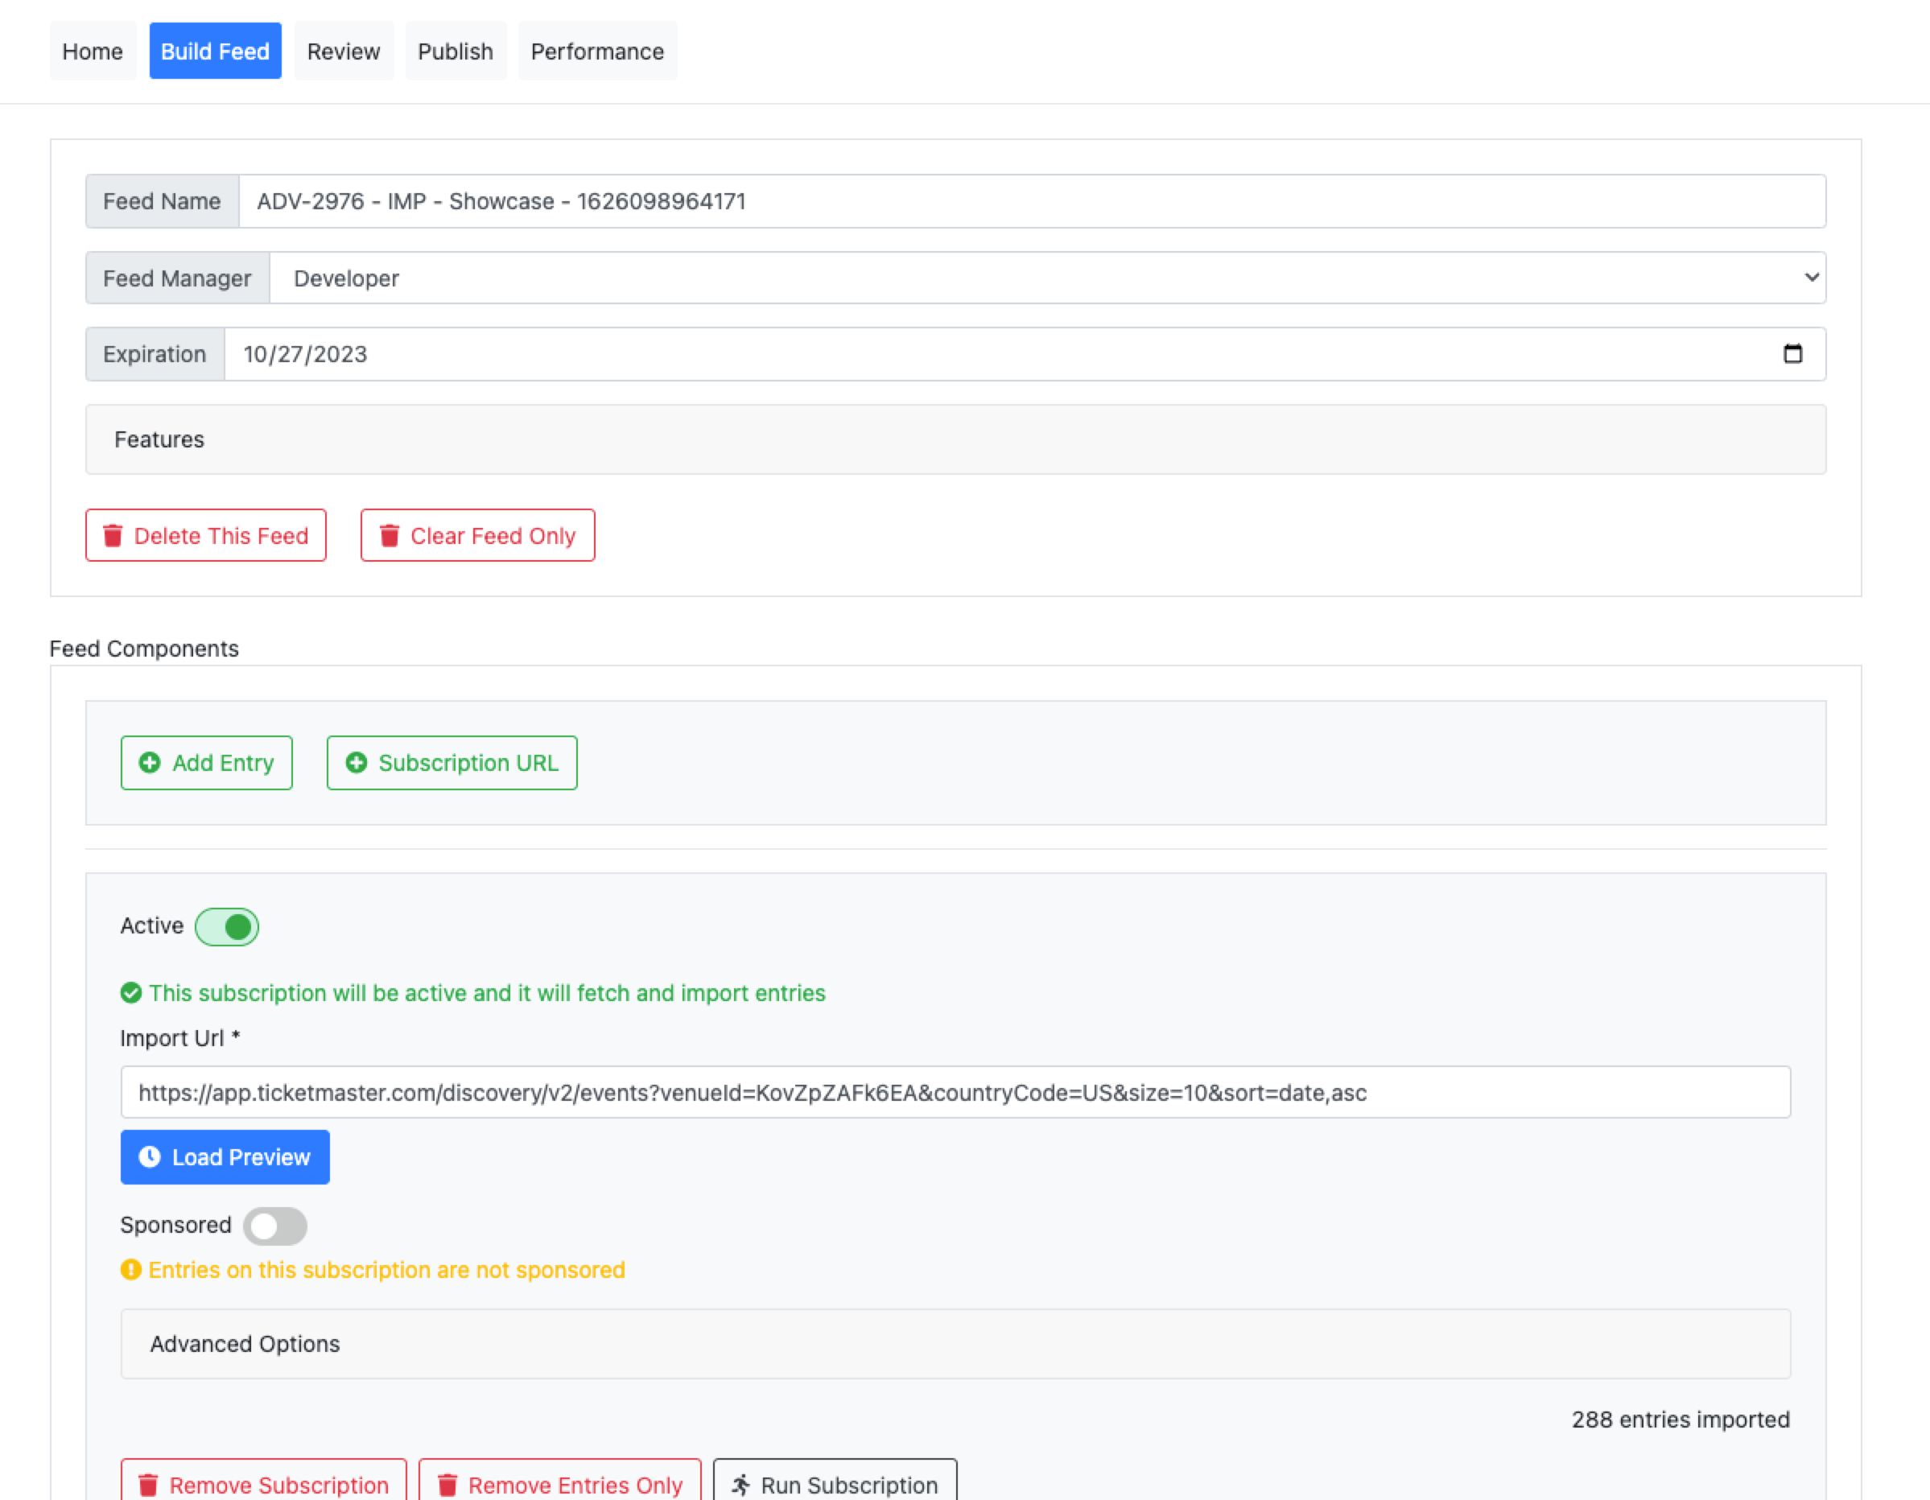Enable the Sponsored toggle
Image resolution: width=1930 pixels, height=1500 pixels.
click(x=274, y=1226)
